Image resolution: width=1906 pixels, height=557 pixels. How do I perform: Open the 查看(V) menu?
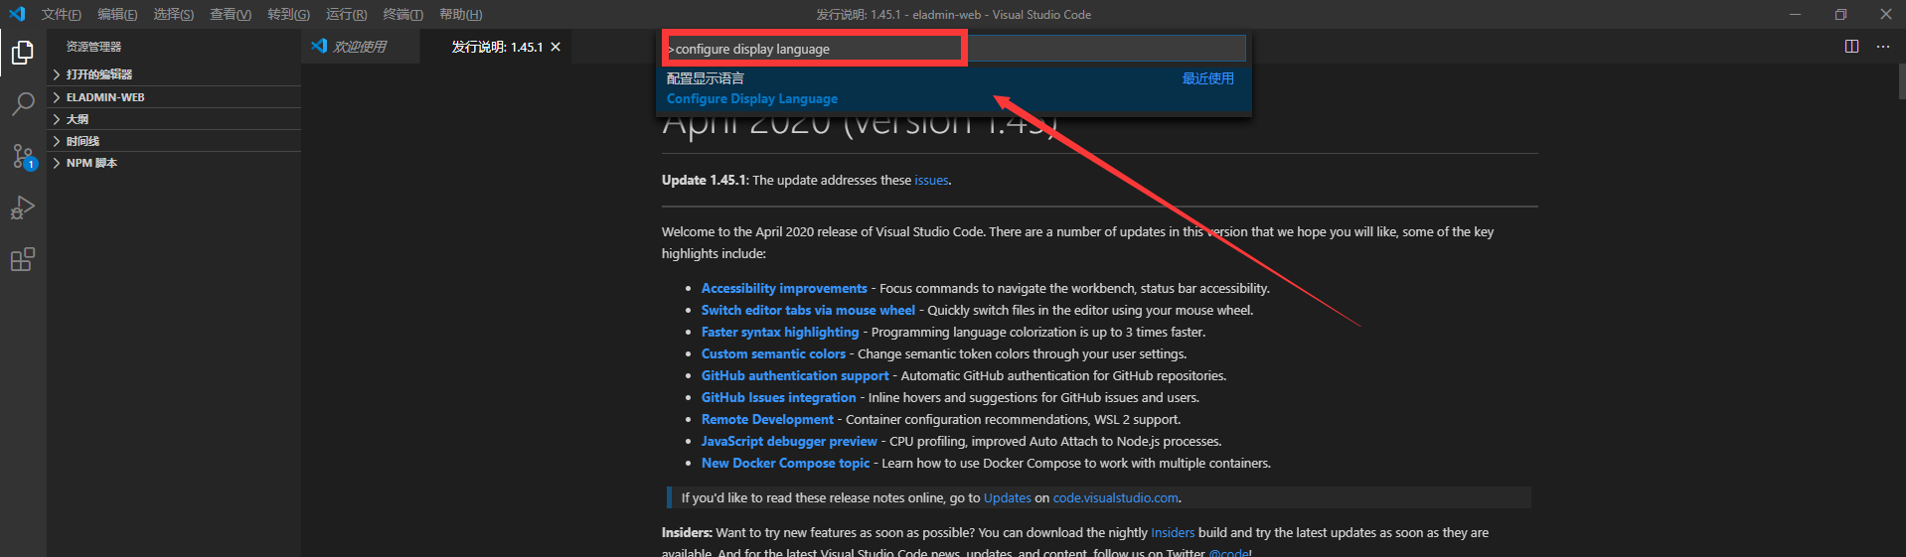pyautogui.click(x=231, y=14)
